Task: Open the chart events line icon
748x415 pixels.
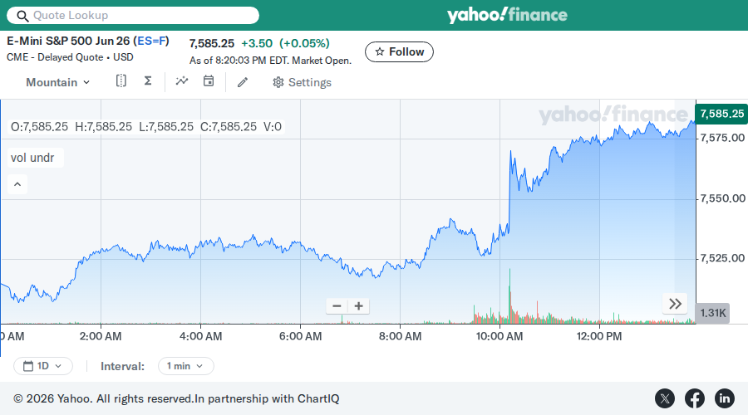Action: pos(182,81)
